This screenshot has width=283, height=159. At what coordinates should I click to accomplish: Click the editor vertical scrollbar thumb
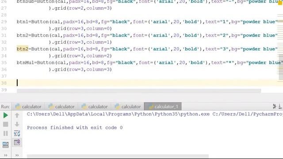(281, 67)
